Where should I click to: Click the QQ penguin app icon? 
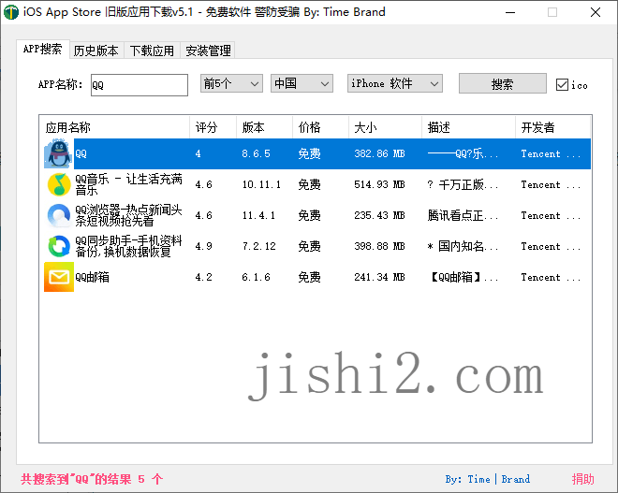59,153
